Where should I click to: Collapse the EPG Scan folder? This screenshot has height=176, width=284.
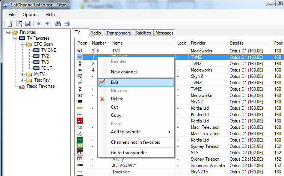(23, 44)
